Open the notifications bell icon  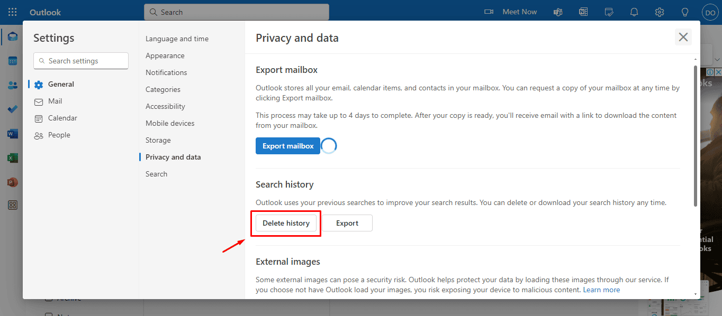click(634, 12)
